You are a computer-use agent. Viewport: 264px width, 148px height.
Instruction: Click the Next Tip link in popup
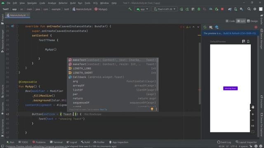pyautogui.click(x=104, y=110)
